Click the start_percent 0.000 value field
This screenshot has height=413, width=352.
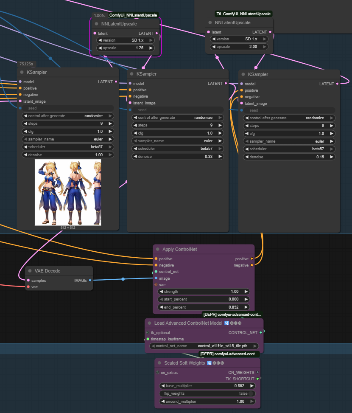click(x=204, y=299)
